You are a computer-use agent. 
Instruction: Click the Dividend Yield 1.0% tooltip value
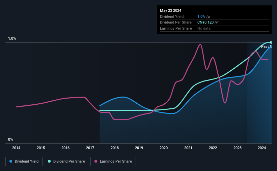[x=201, y=16]
